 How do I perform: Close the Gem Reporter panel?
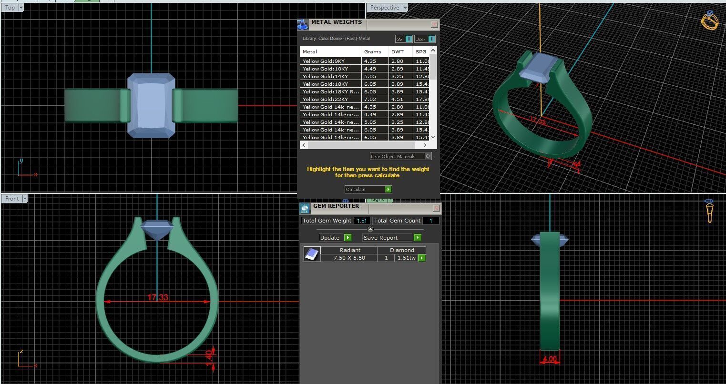click(x=436, y=208)
